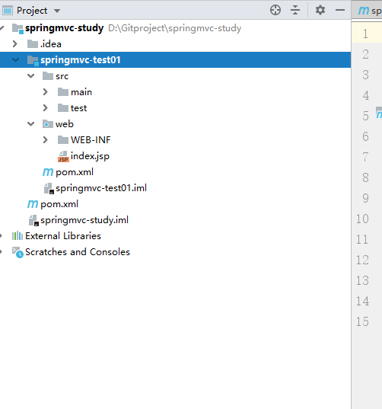This screenshot has height=409, width=382.
Task: Click the src folder icon
Action: click(48, 76)
